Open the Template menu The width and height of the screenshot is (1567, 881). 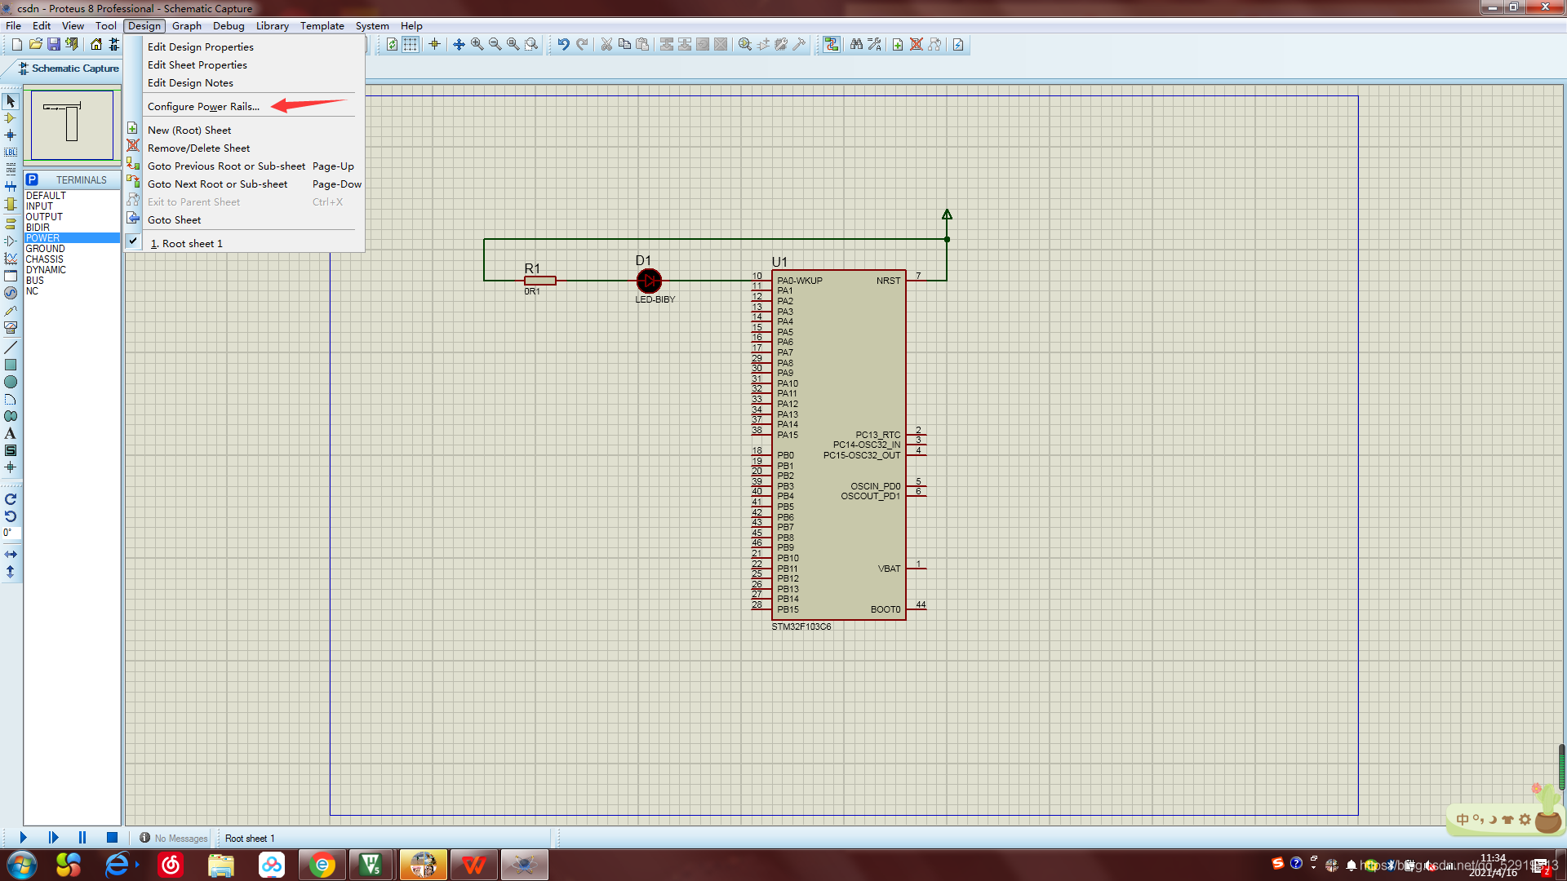pos(322,26)
